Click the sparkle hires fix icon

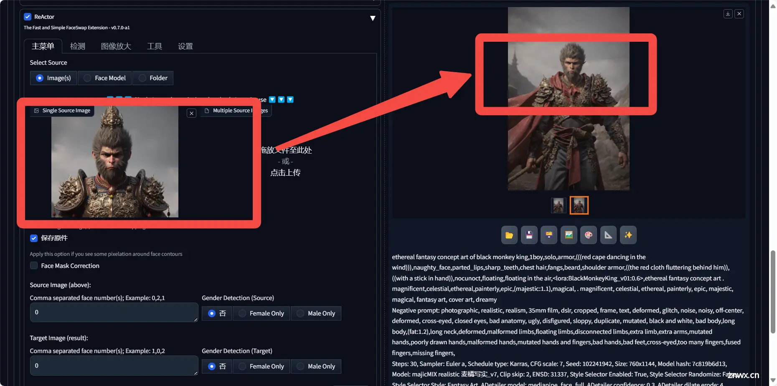click(628, 235)
